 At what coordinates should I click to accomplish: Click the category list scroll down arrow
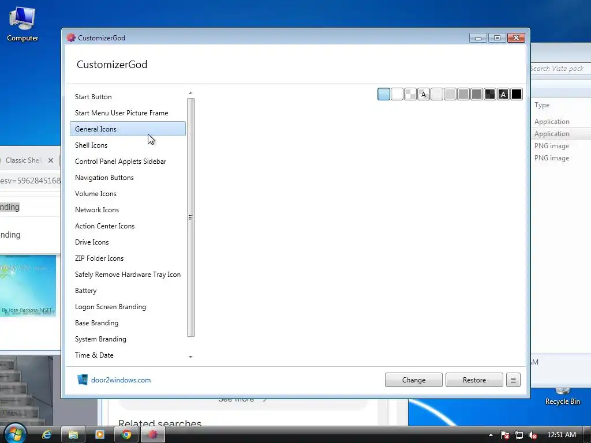(190, 356)
